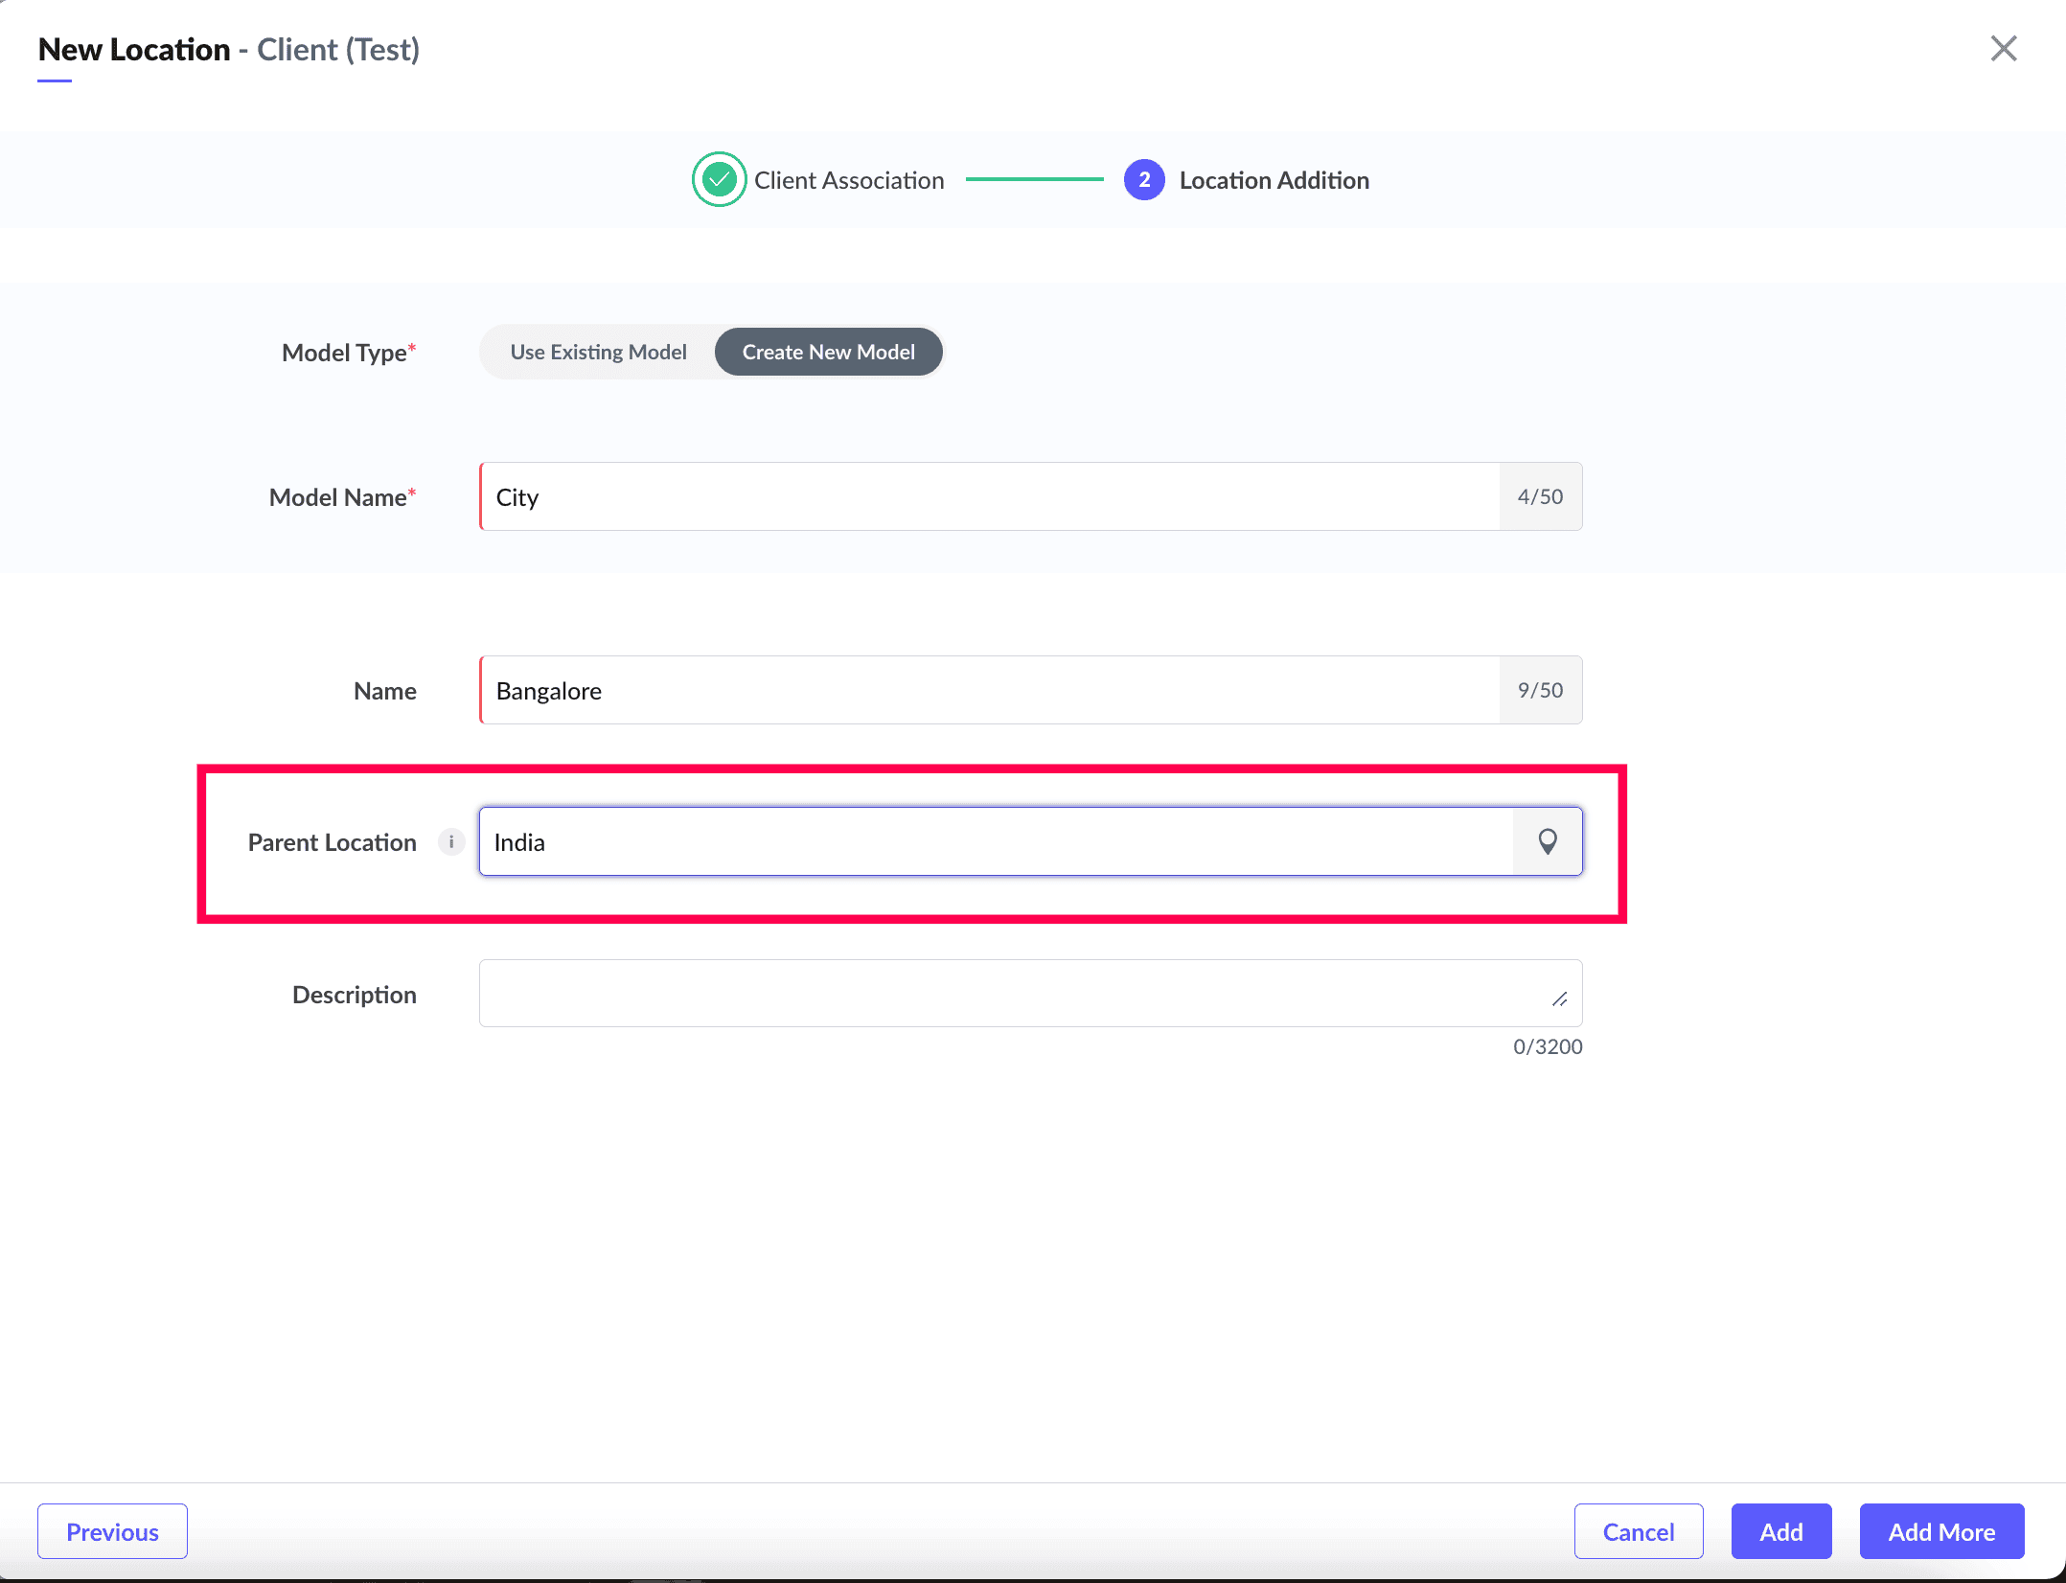Click the Add button
Image resolution: width=2066 pixels, height=1583 pixels.
[1780, 1531]
